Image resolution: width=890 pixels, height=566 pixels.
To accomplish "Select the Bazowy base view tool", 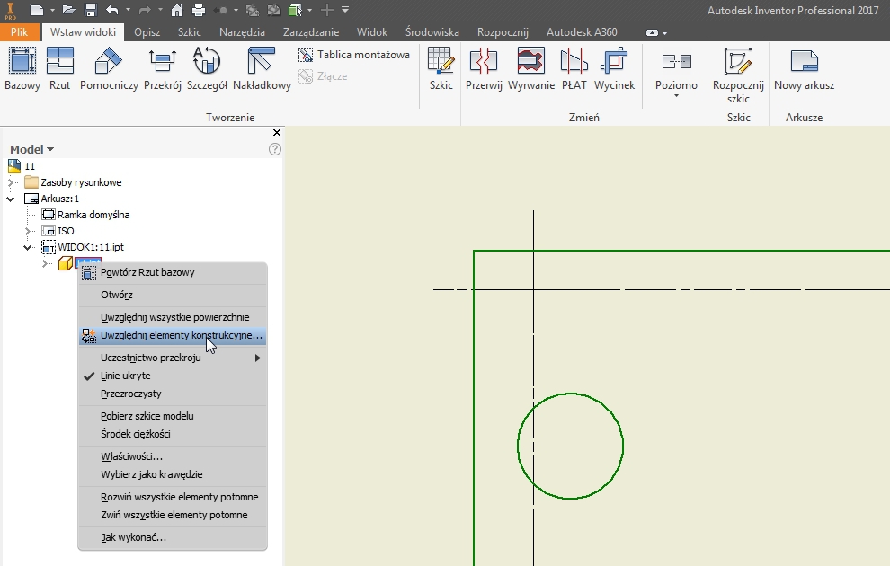I will pyautogui.click(x=22, y=69).
